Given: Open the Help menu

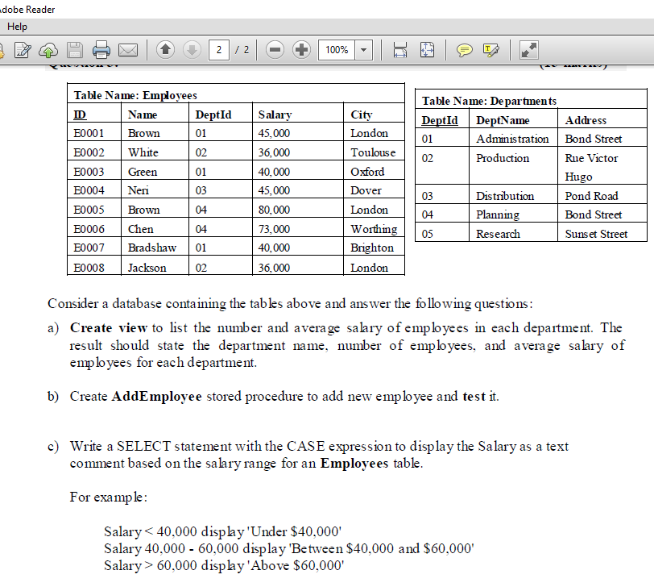Looking at the screenshot, I should pos(17,26).
